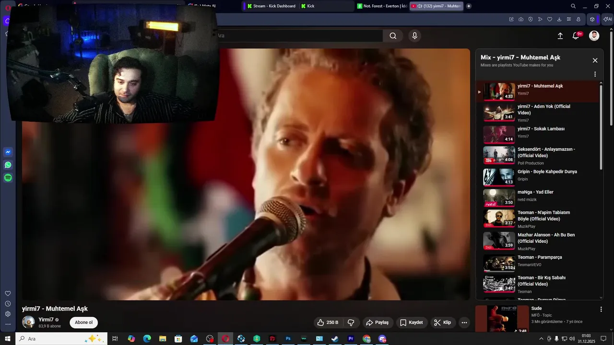
Task: Open sidebar settings gear icon
Action: tap(8, 314)
